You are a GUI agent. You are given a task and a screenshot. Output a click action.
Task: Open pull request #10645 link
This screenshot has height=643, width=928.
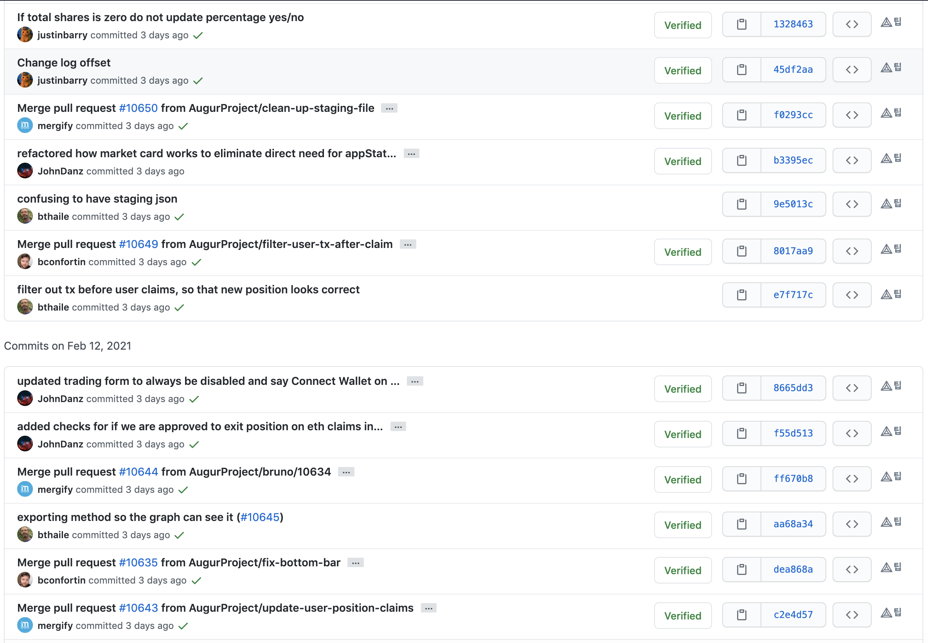259,517
